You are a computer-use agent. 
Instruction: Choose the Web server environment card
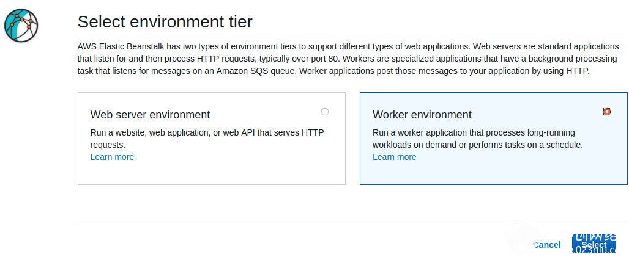point(212,139)
